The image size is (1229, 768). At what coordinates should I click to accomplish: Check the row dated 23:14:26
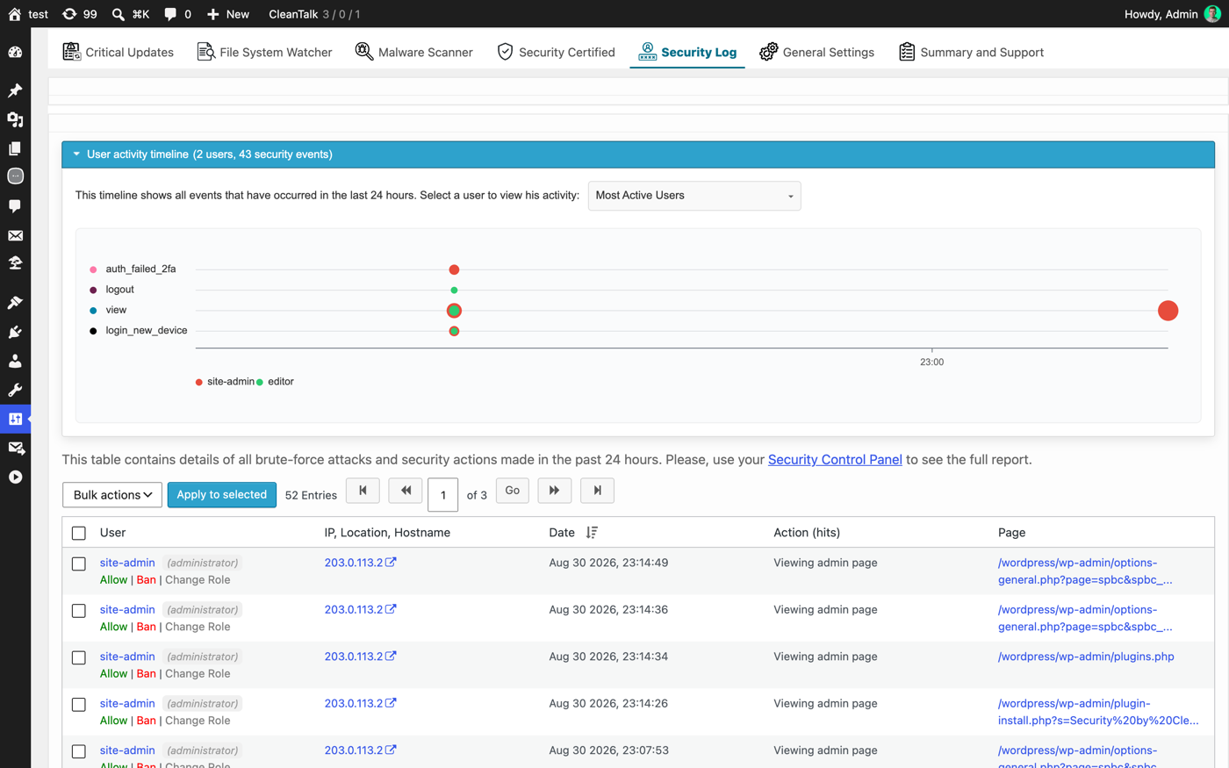(79, 705)
